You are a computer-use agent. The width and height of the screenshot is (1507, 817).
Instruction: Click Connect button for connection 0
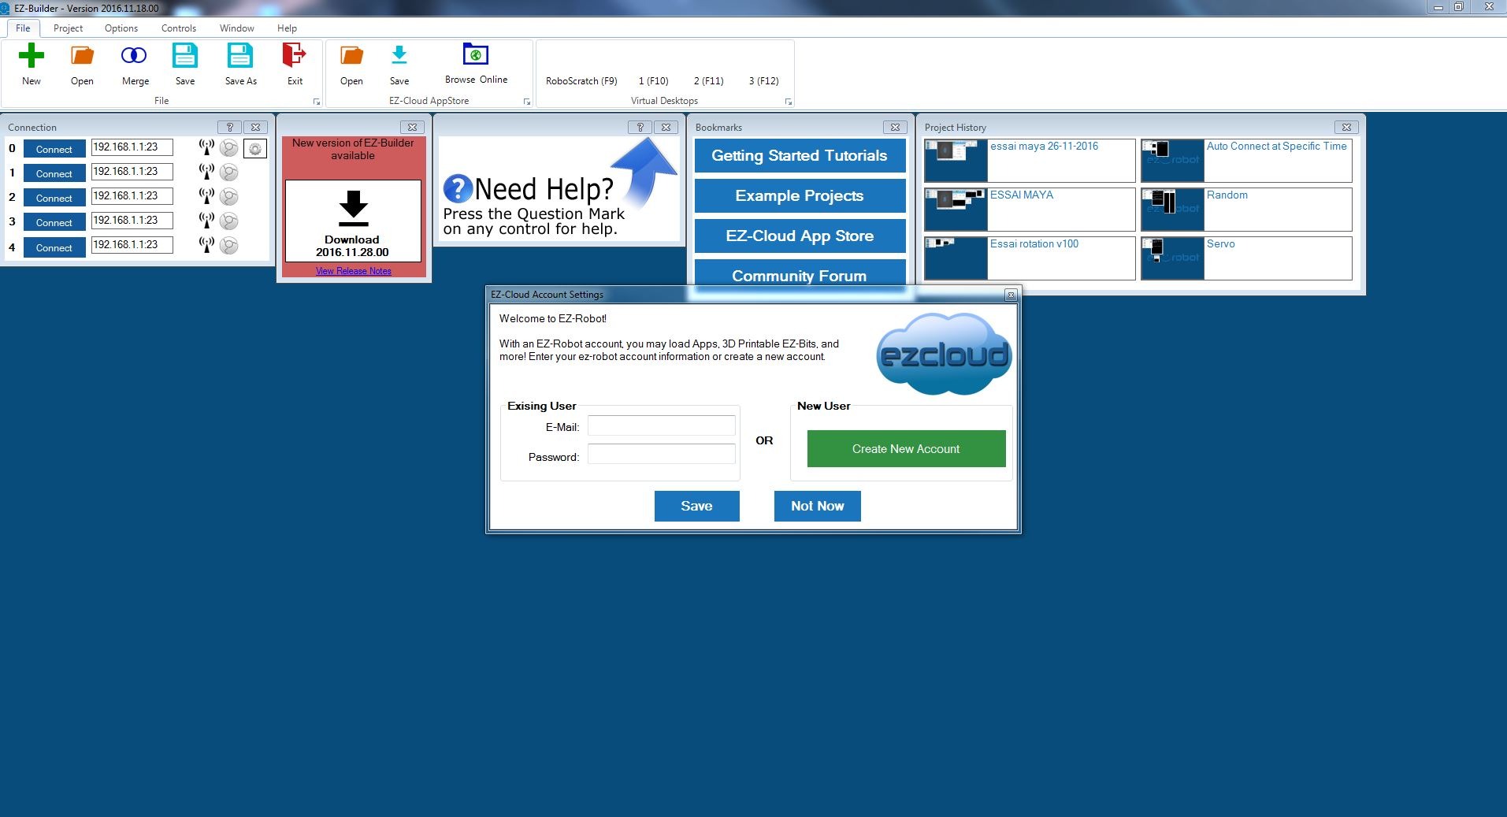[x=54, y=149]
